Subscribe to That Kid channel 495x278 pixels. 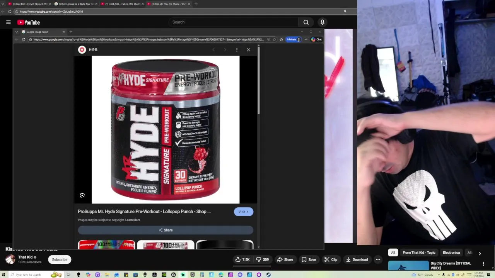click(x=60, y=259)
